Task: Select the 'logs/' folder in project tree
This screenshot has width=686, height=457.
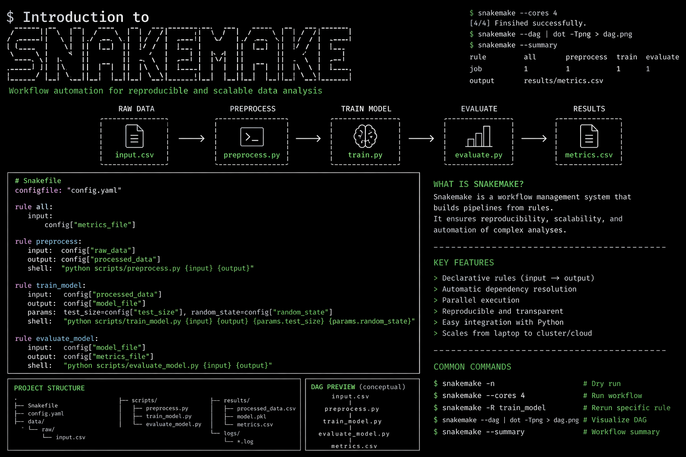Action: [232, 433]
